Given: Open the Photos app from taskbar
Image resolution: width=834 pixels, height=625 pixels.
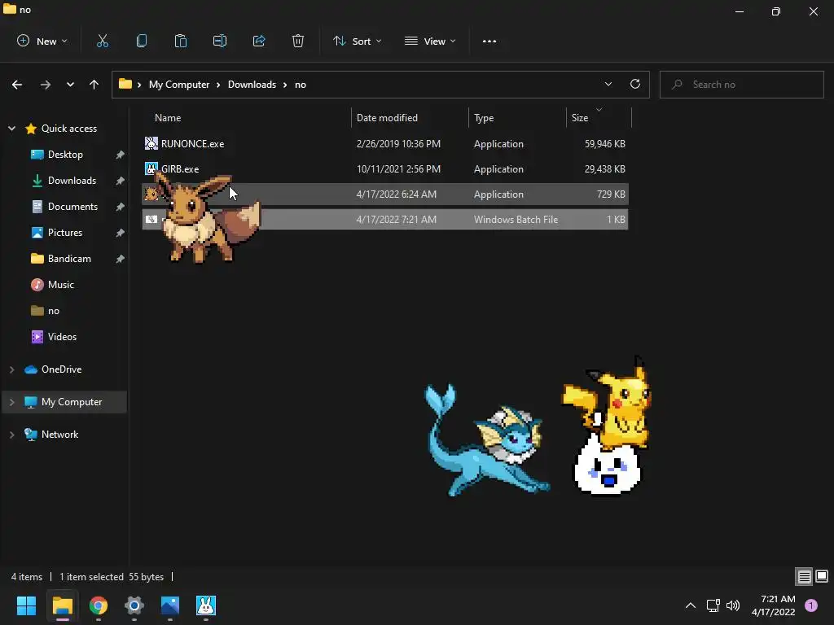Looking at the screenshot, I should [170, 605].
